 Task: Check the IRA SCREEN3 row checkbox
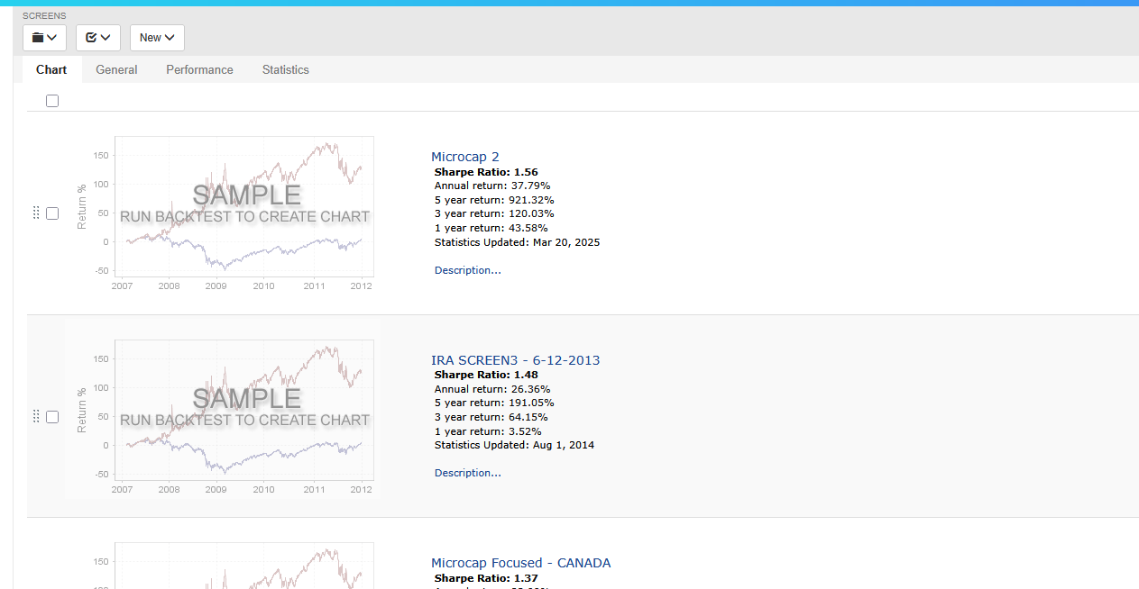52,417
